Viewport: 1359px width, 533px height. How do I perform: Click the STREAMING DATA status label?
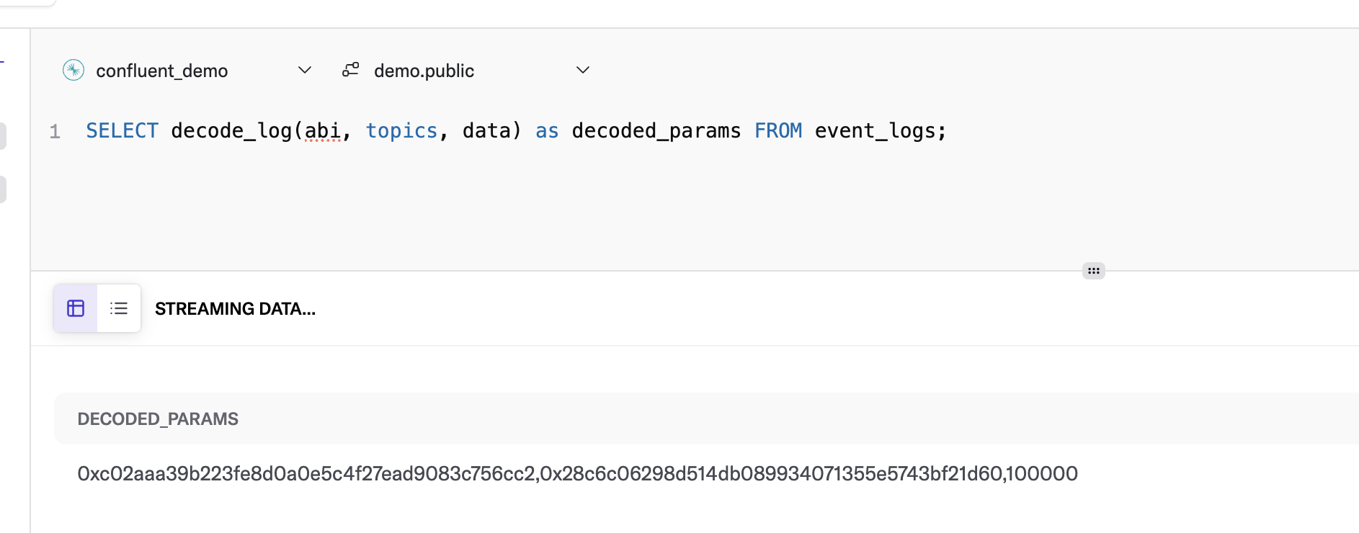coord(235,309)
